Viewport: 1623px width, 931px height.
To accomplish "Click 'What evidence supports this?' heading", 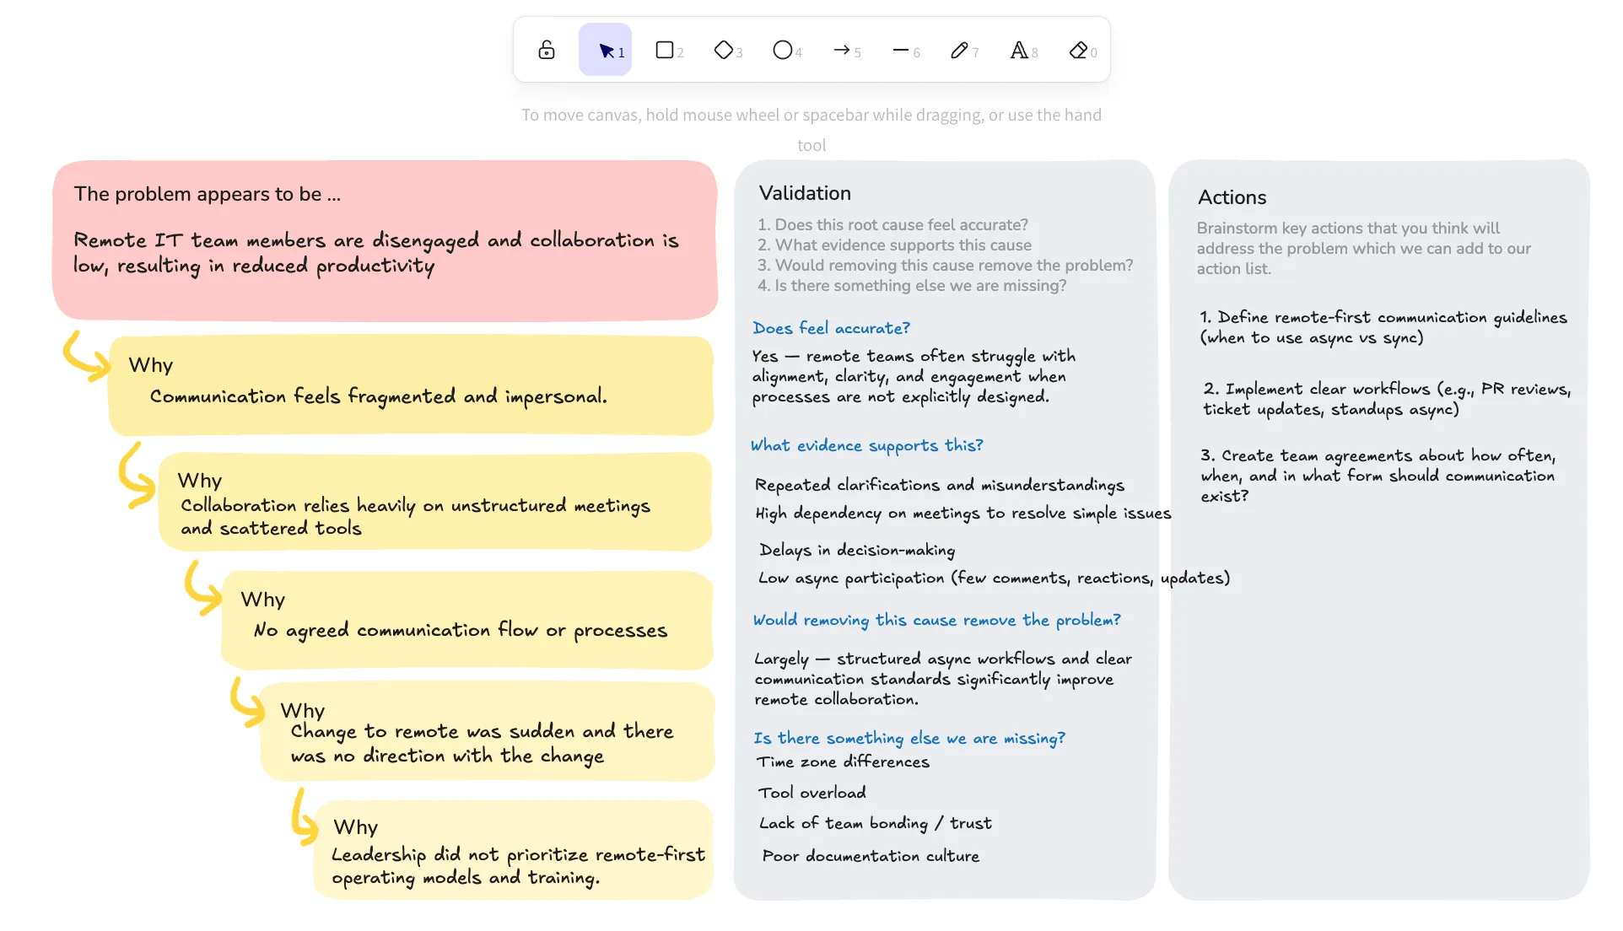I will 866,445.
